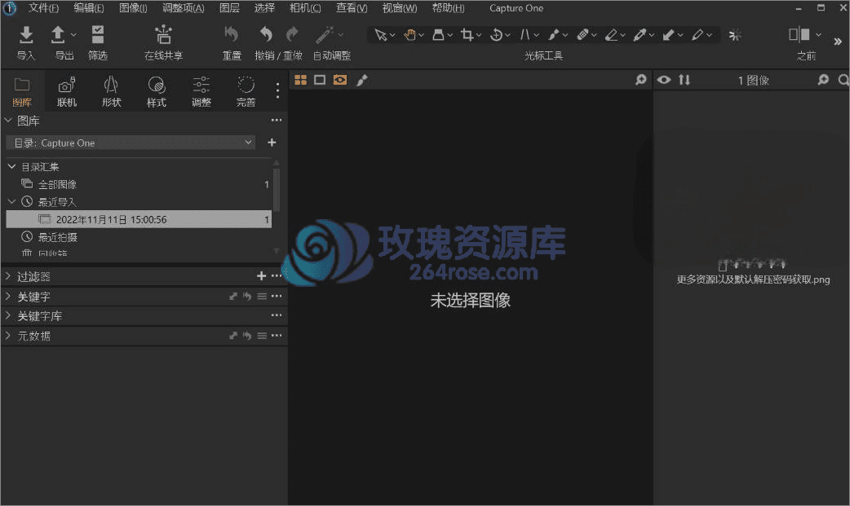The height and width of the screenshot is (506, 850).
Task: Click the brush icon in viewer bar
Action: click(x=361, y=80)
